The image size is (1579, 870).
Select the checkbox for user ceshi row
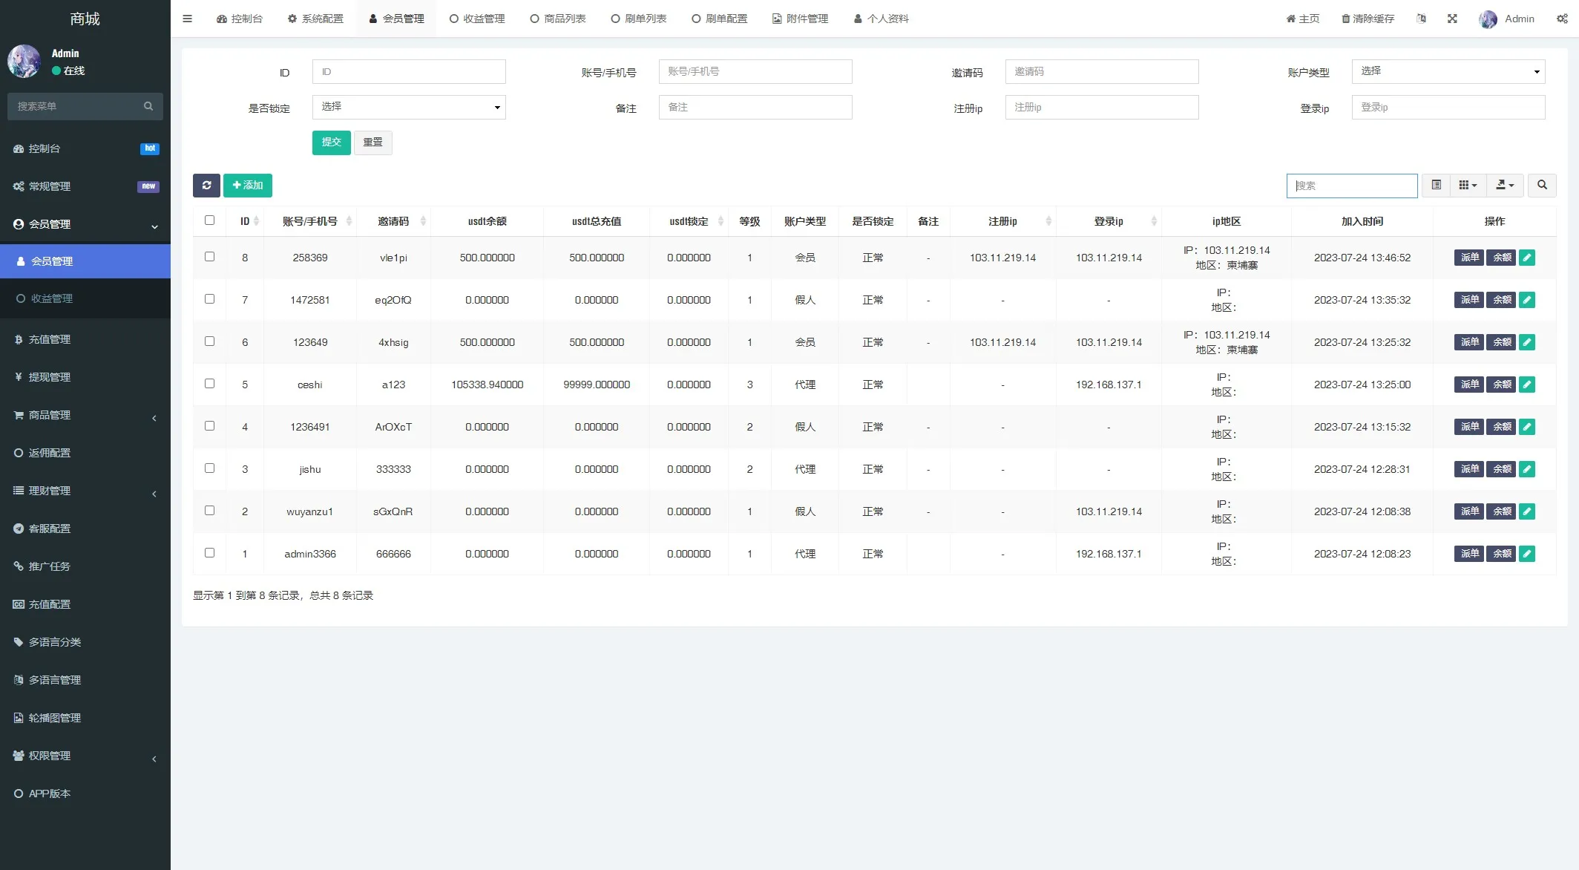[209, 384]
